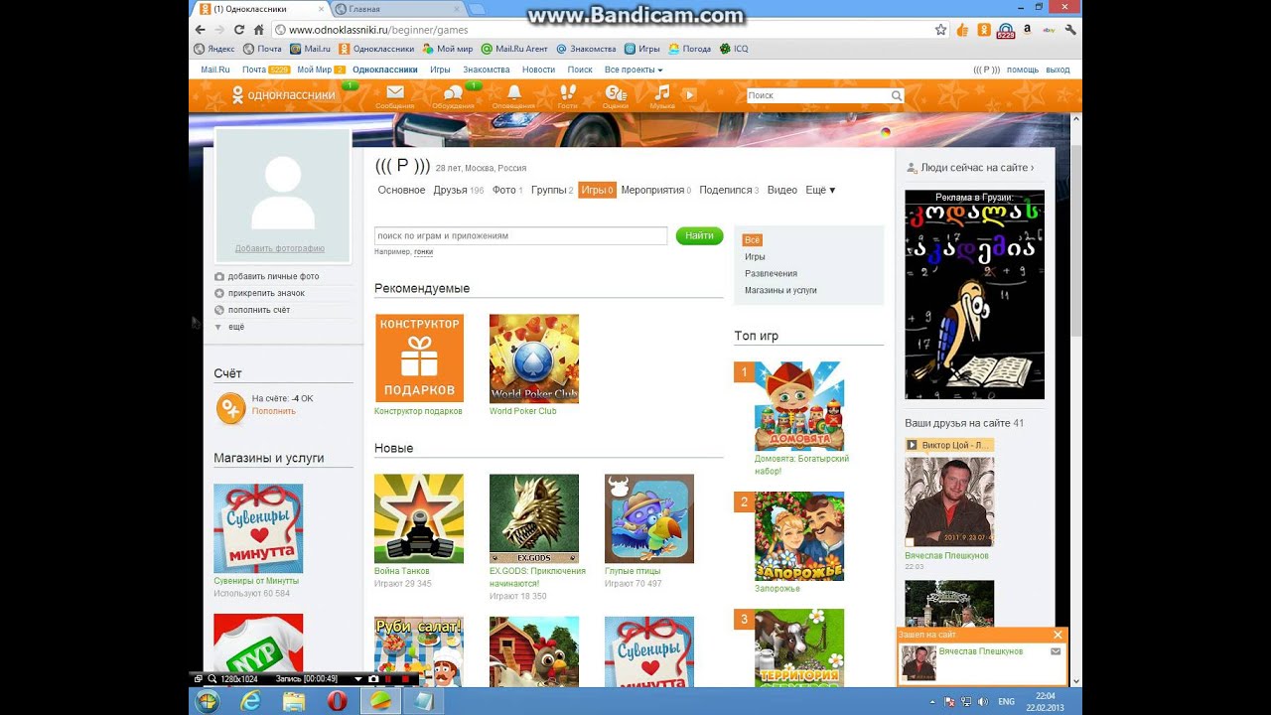Screen dimensions: 1271x715
Task: Open Internet Explorer from the taskbar
Action: 250,701
